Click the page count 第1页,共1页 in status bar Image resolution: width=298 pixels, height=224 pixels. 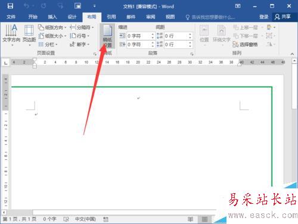pos(20,219)
